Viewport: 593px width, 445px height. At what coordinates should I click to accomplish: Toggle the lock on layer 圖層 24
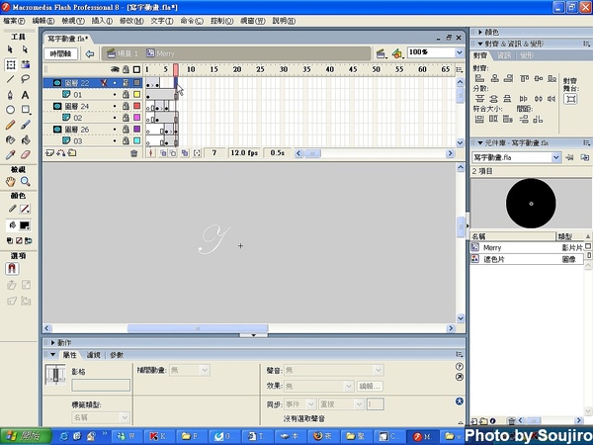125,106
